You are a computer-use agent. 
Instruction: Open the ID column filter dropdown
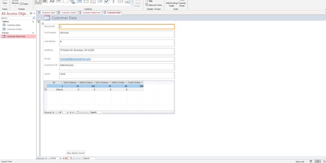[x=62, y=83]
